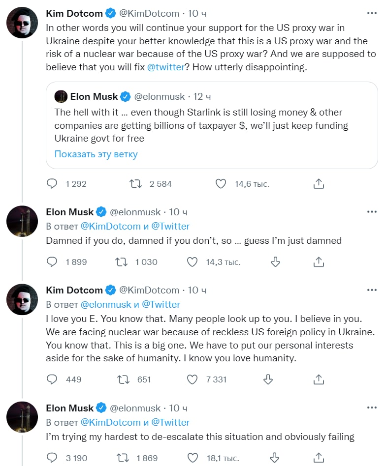Reply to Kim Dotcom's top tweet
The width and height of the screenshot is (387, 466).
click(x=52, y=184)
